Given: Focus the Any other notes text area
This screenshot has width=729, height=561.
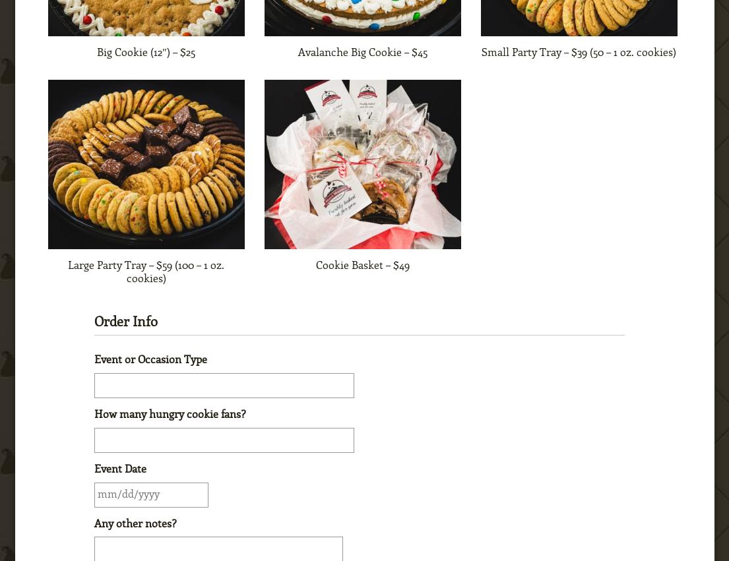Looking at the screenshot, I should 218,549.
